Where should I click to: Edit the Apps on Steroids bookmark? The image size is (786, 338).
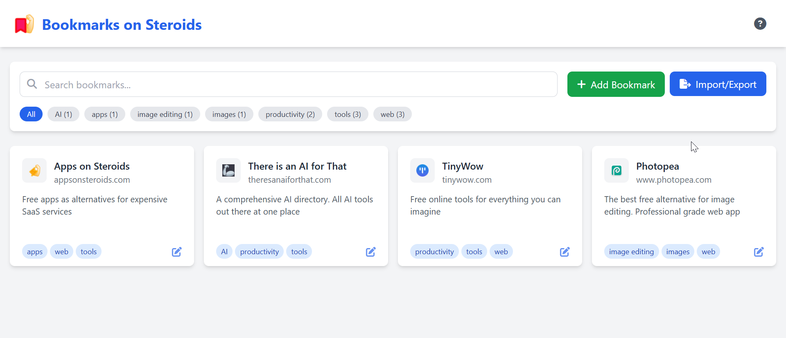(176, 252)
